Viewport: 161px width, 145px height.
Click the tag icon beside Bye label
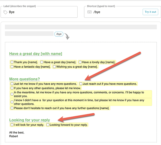click(x=5, y=12)
